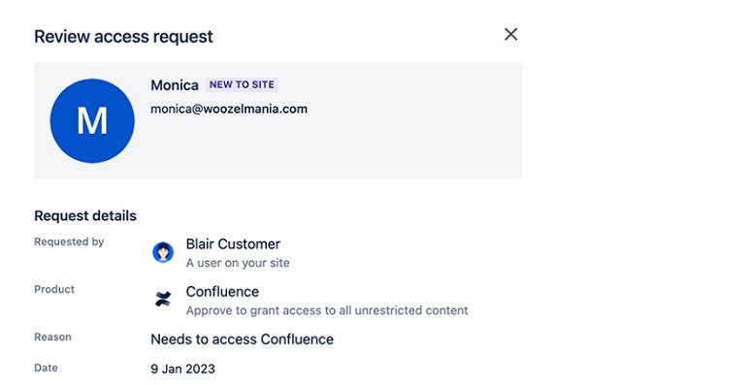Close the Review access request dialog
The image size is (749, 385).
coord(510,34)
